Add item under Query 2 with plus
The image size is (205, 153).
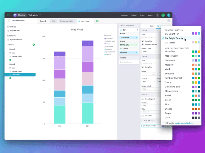click(x=10, y=78)
